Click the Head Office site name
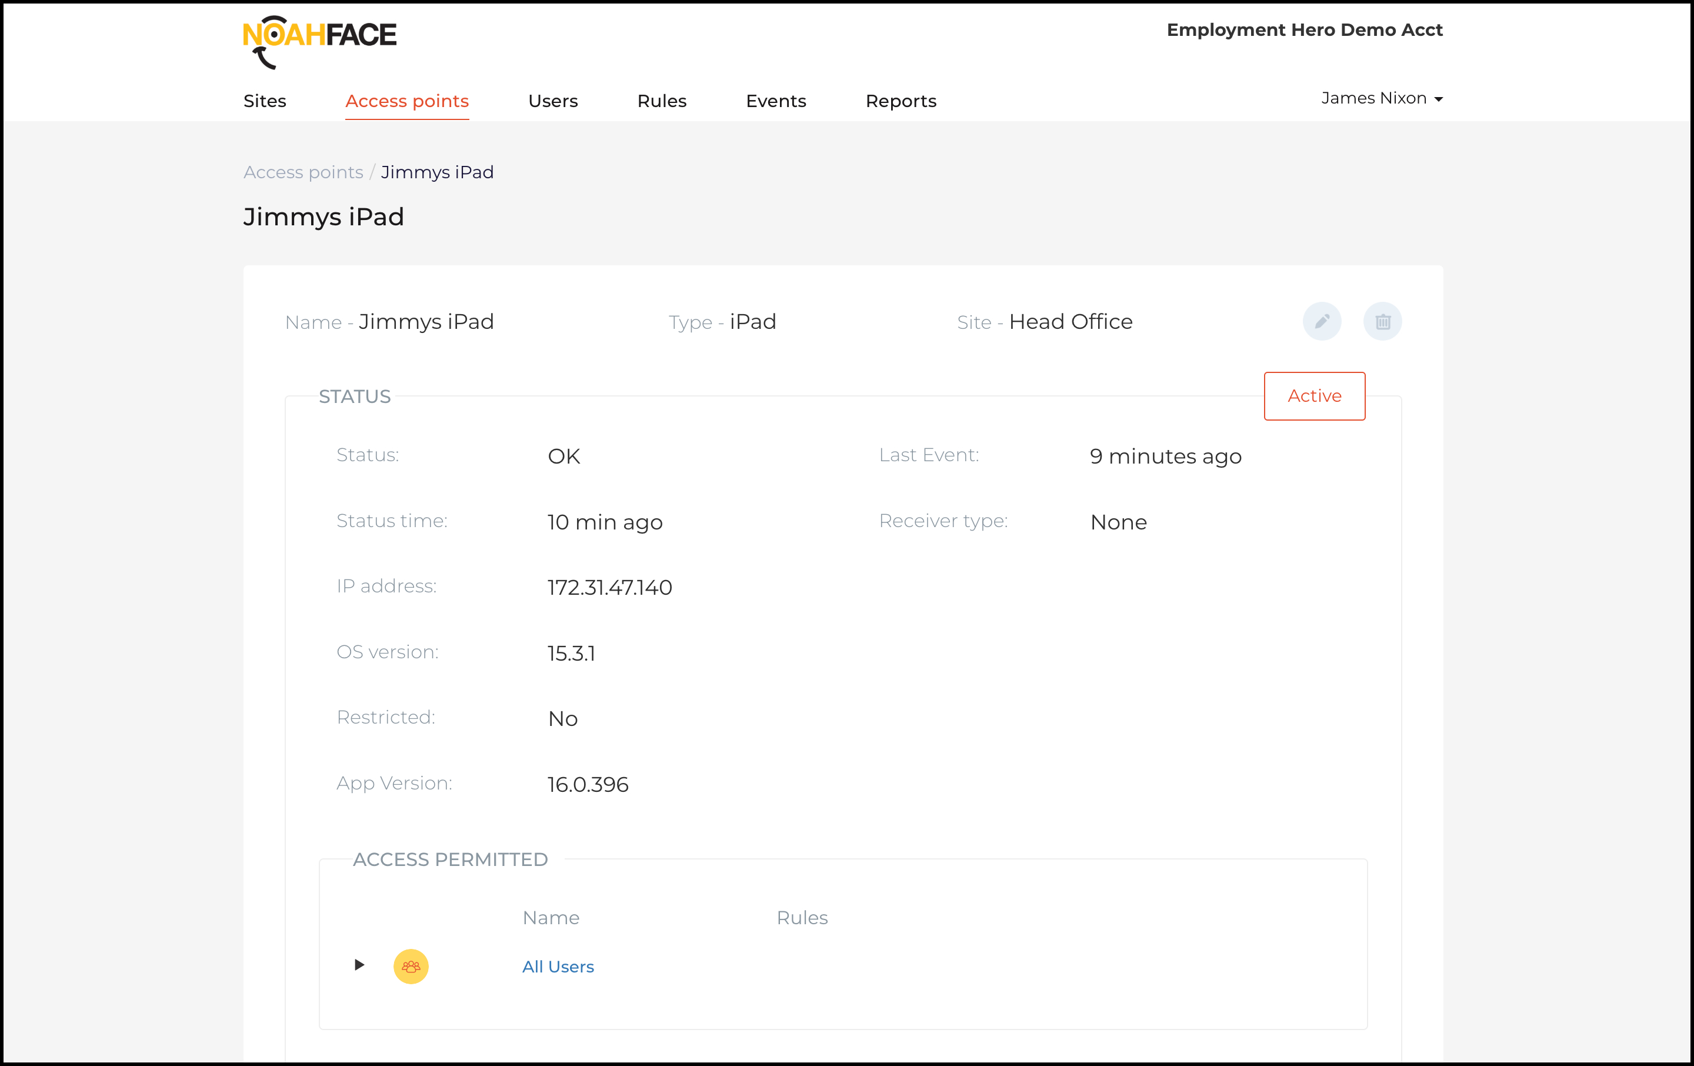The image size is (1694, 1066). (1070, 322)
